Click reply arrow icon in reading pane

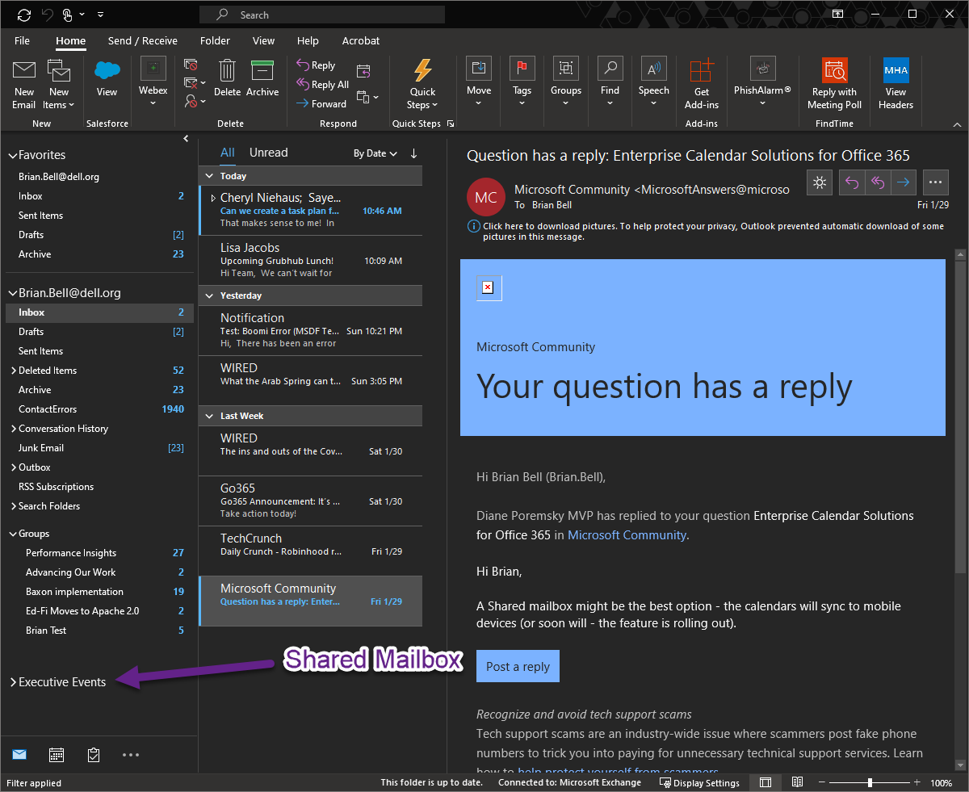click(851, 182)
